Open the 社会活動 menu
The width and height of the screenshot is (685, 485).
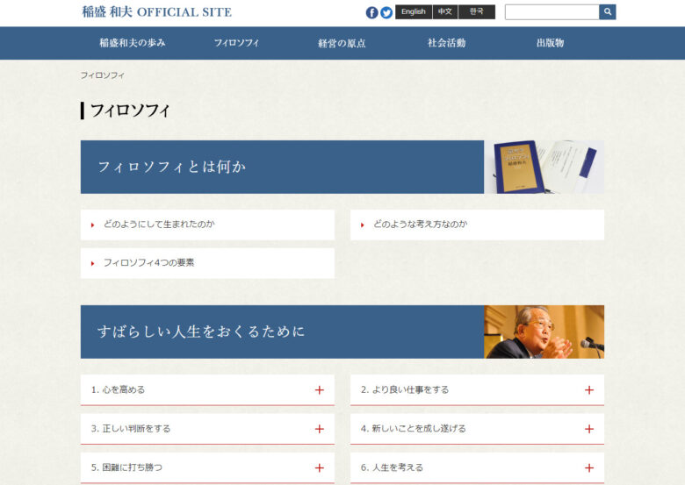tap(446, 43)
